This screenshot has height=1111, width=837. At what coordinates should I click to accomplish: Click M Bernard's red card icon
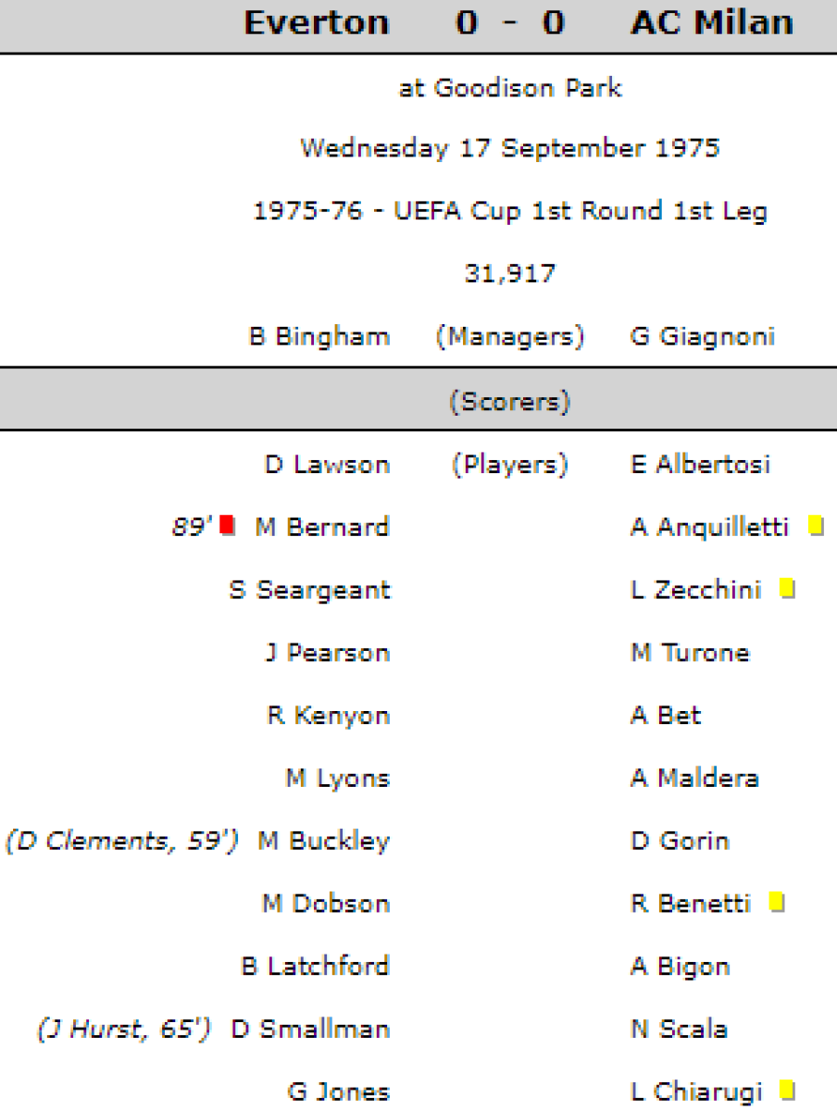tap(227, 526)
